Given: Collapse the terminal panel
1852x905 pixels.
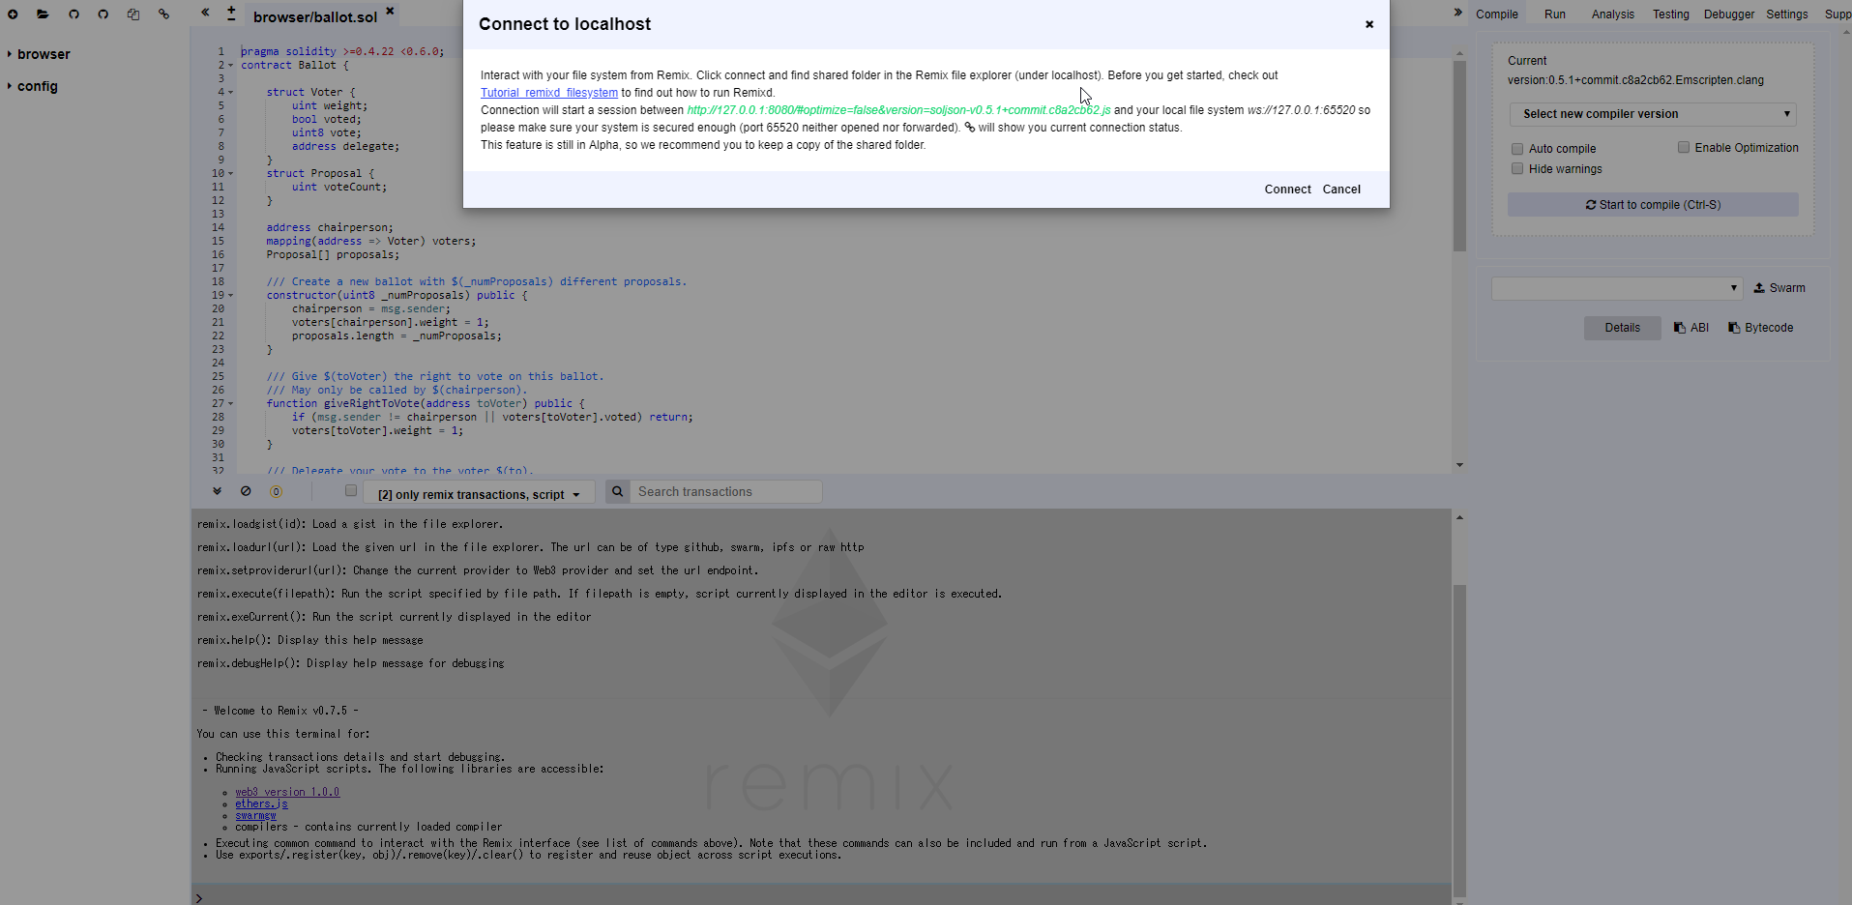Looking at the screenshot, I should point(217,491).
